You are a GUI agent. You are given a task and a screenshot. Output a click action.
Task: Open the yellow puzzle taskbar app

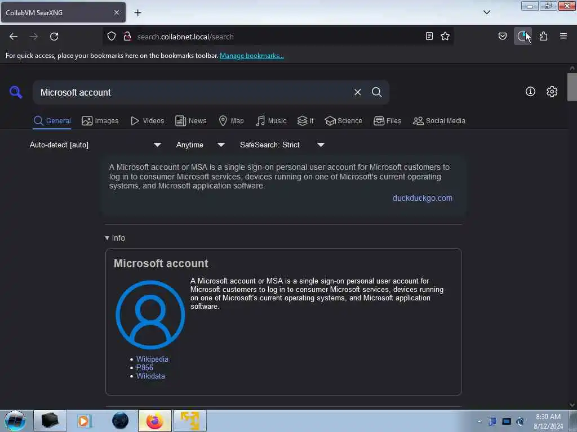click(x=190, y=420)
